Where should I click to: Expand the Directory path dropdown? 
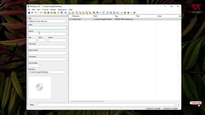pos(66,72)
